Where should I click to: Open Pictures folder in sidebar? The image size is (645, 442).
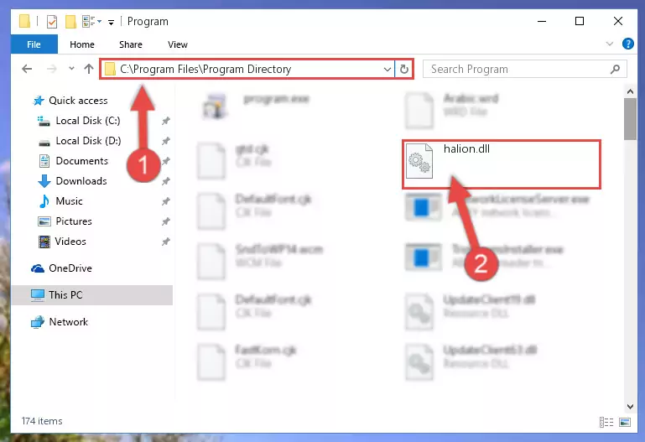(74, 221)
